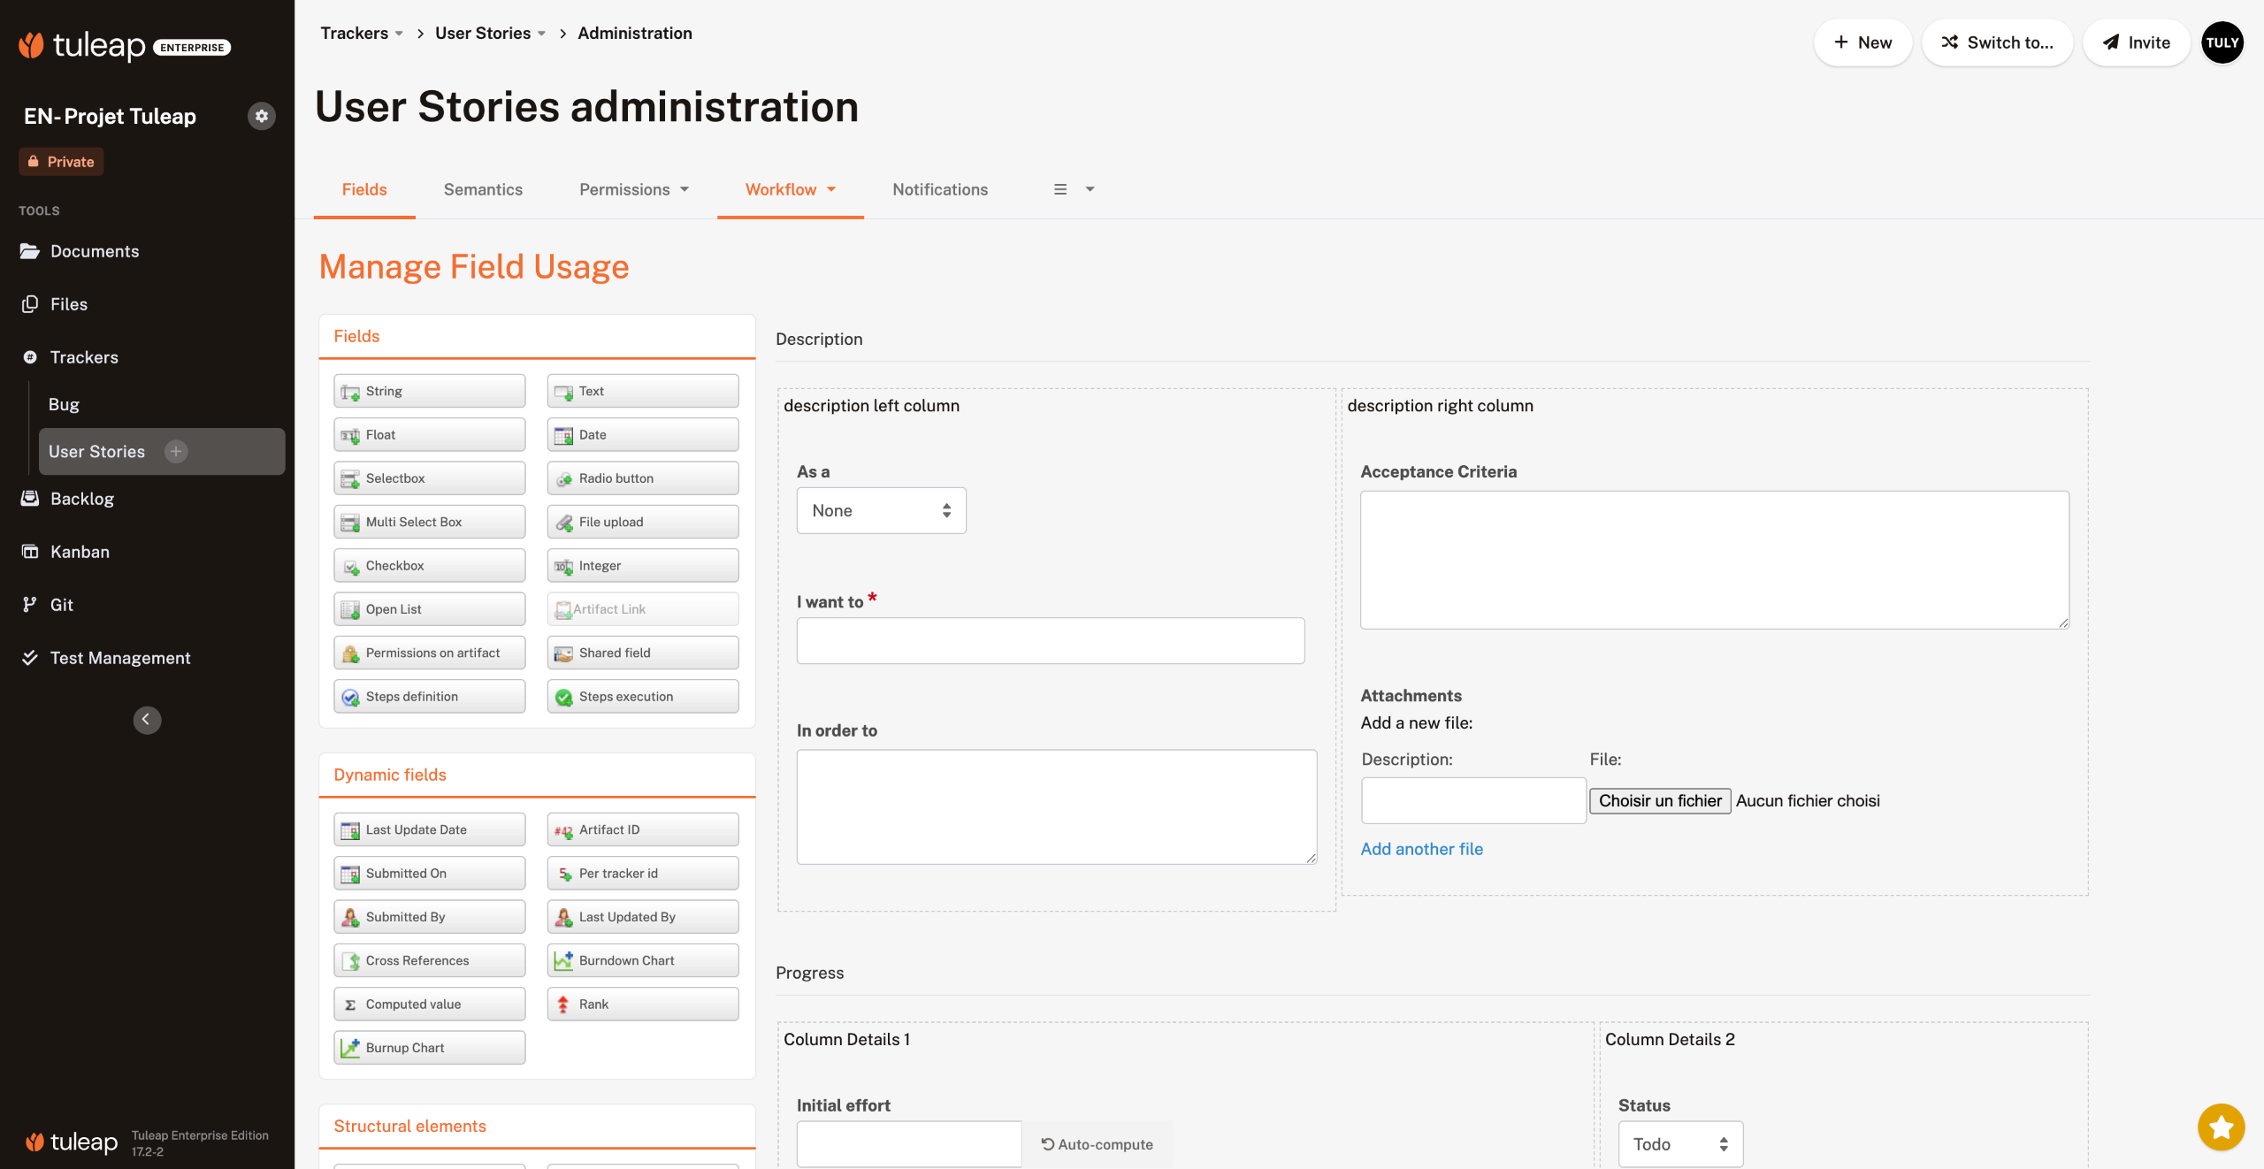Expand the hamburger list menu tab
The height and width of the screenshot is (1169, 2264).
click(1073, 189)
